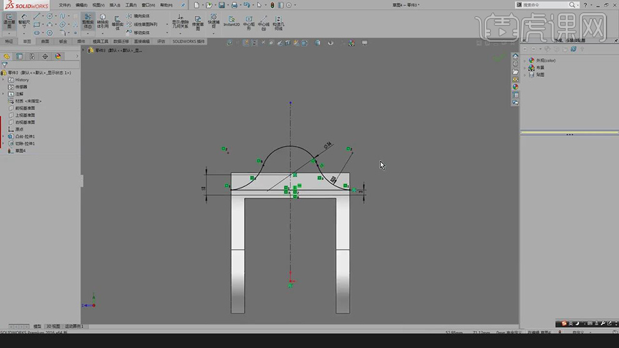The height and width of the screenshot is (348, 619).
Task: Select the Corner Rectangle sketch tool
Action: [37, 24]
